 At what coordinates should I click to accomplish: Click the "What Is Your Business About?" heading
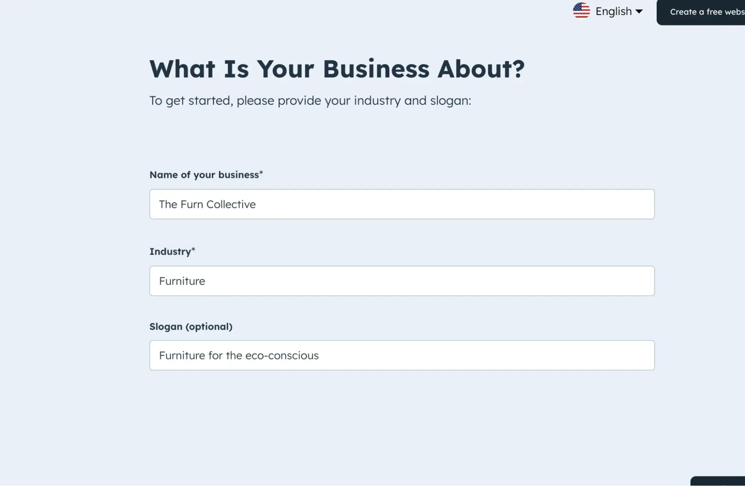(x=337, y=69)
